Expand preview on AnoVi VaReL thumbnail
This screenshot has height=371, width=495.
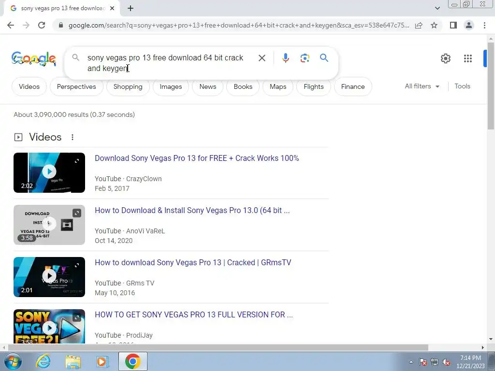point(77,213)
